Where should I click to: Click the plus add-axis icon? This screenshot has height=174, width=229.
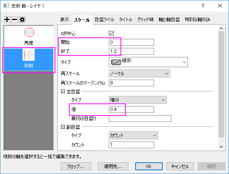7,20
